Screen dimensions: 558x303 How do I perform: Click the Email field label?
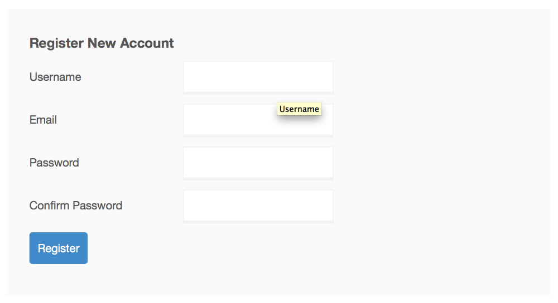[x=43, y=120]
